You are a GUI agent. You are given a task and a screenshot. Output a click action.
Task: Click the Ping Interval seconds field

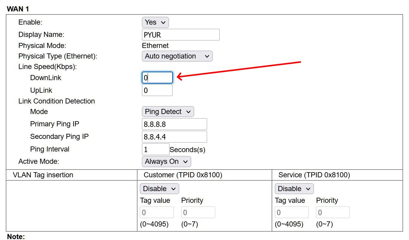point(155,149)
